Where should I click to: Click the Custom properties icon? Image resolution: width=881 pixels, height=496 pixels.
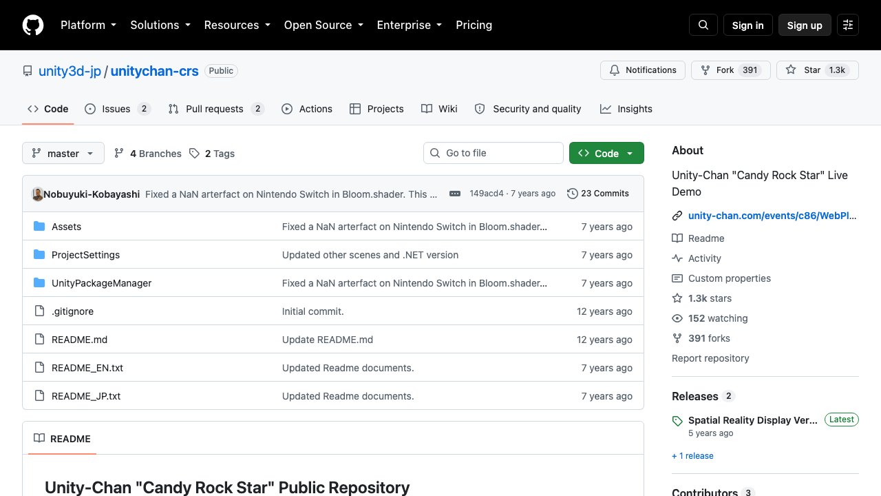tap(677, 278)
